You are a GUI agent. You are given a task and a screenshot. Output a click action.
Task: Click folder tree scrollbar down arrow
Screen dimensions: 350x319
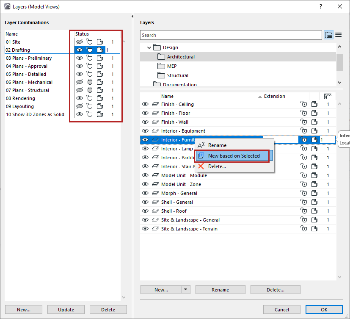[339, 83]
